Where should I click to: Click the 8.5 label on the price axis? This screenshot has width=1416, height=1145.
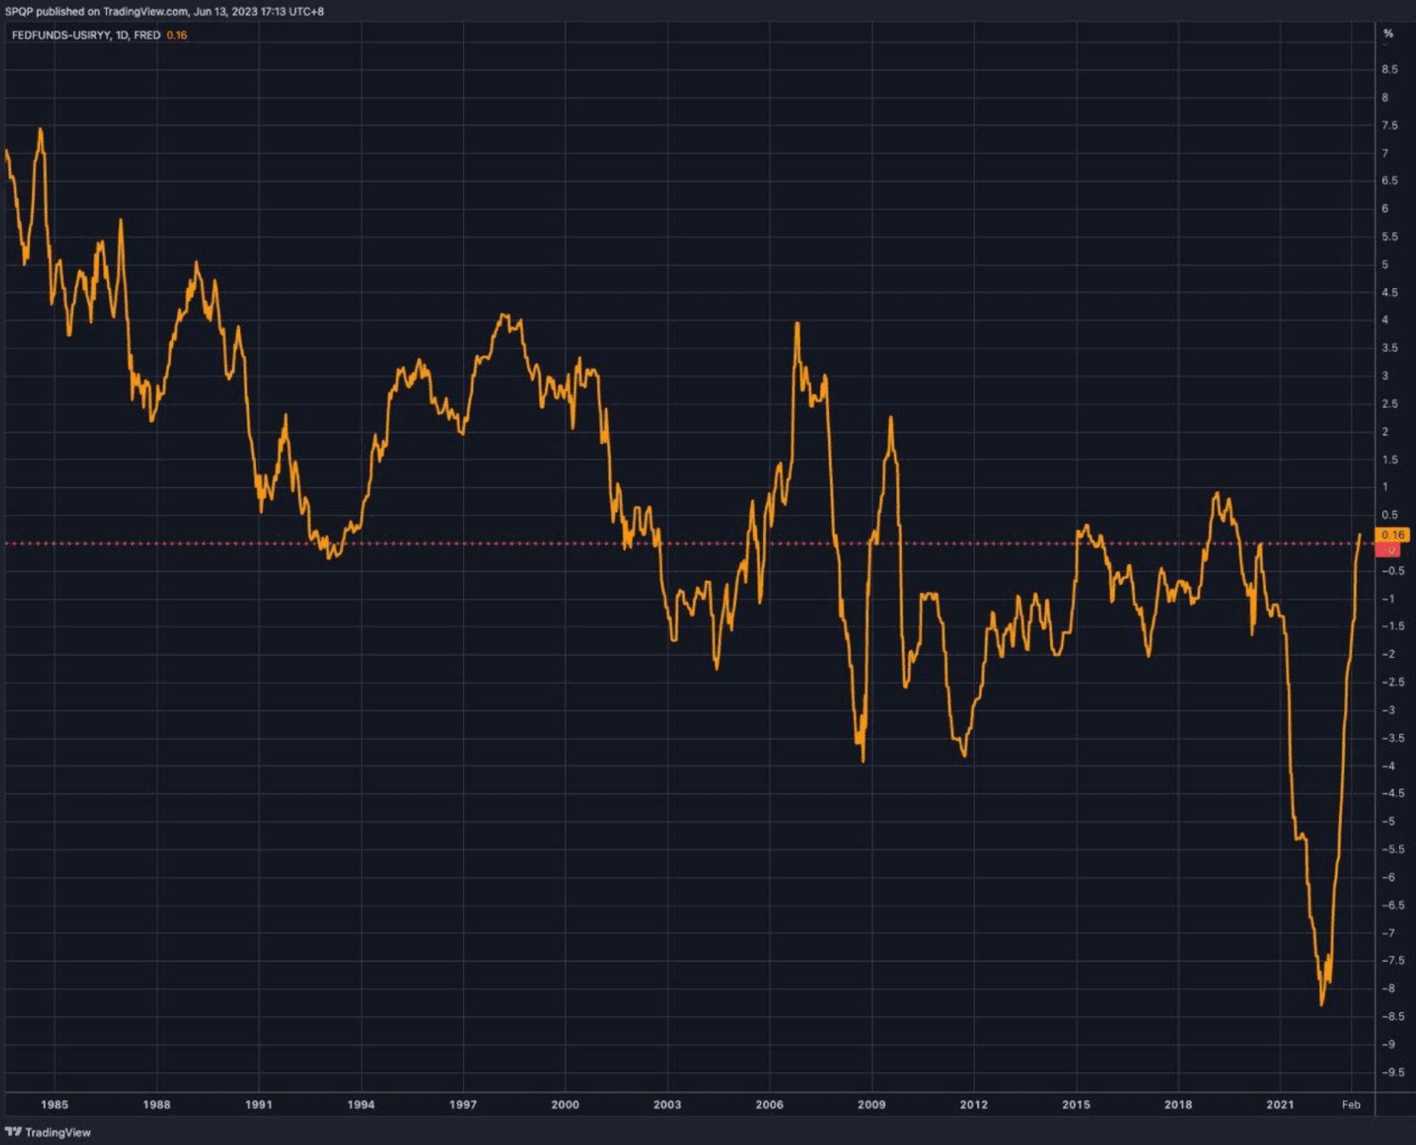click(1389, 70)
